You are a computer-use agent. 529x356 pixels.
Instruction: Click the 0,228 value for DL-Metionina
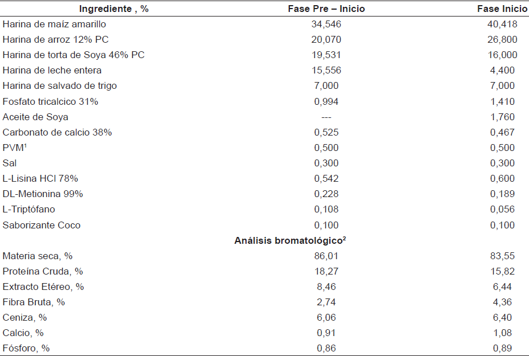point(326,194)
